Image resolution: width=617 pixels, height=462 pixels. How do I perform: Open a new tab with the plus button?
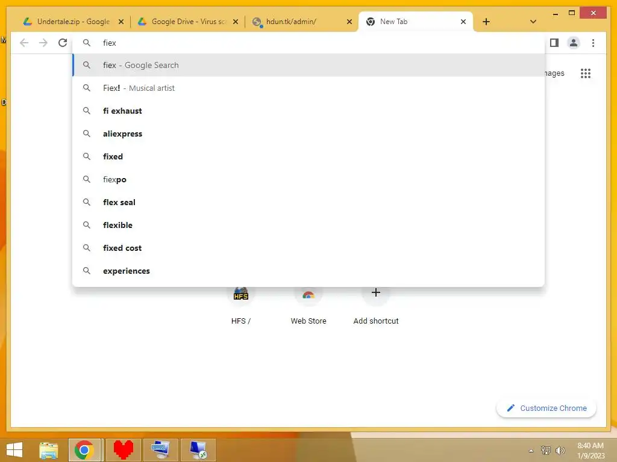click(x=486, y=22)
